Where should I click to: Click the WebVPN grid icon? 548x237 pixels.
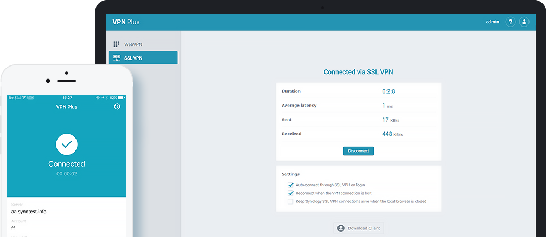[x=116, y=44]
